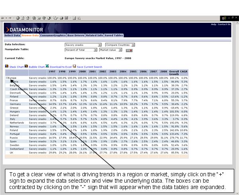Click the Italy row label
This screenshot has width=239, height=195.
pyautogui.click(x=12, y=119)
